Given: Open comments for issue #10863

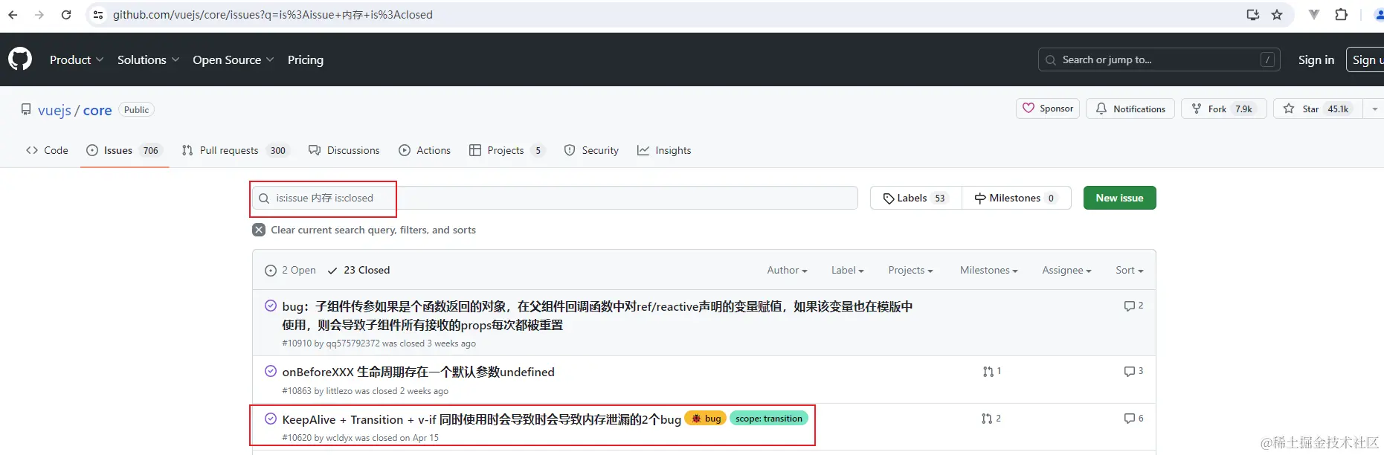Looking at the screenshot, I should [1133, 371].
